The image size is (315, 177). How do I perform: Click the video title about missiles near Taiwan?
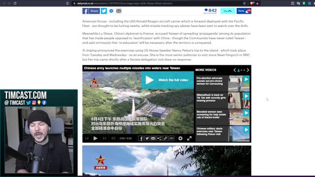[x=132, y=68]
